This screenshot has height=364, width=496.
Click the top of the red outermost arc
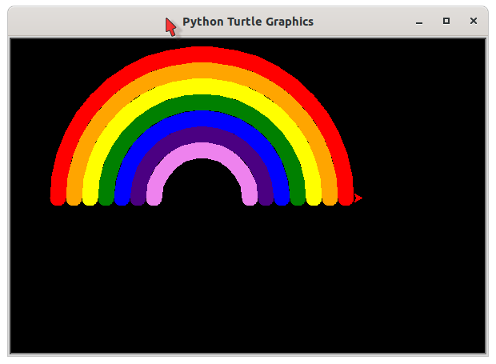[x=202, y=54]
